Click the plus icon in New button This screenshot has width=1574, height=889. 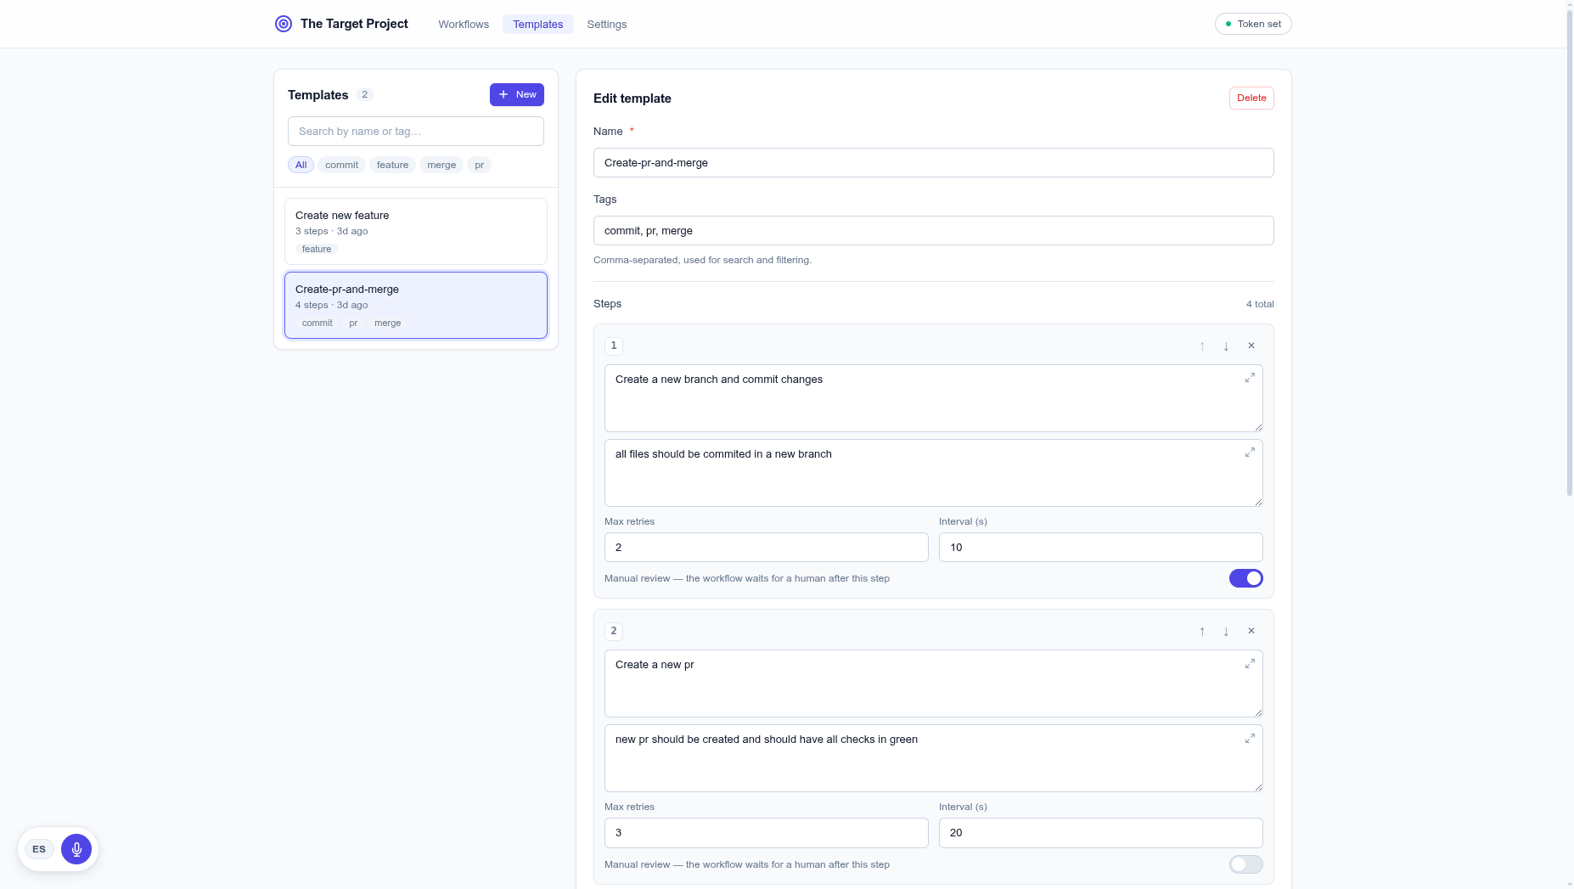(503, 94)
